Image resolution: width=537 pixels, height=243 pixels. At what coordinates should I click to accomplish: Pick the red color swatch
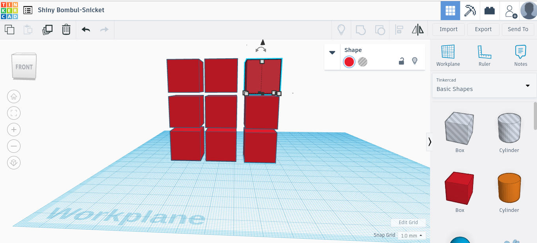click(x=349, y=62)
